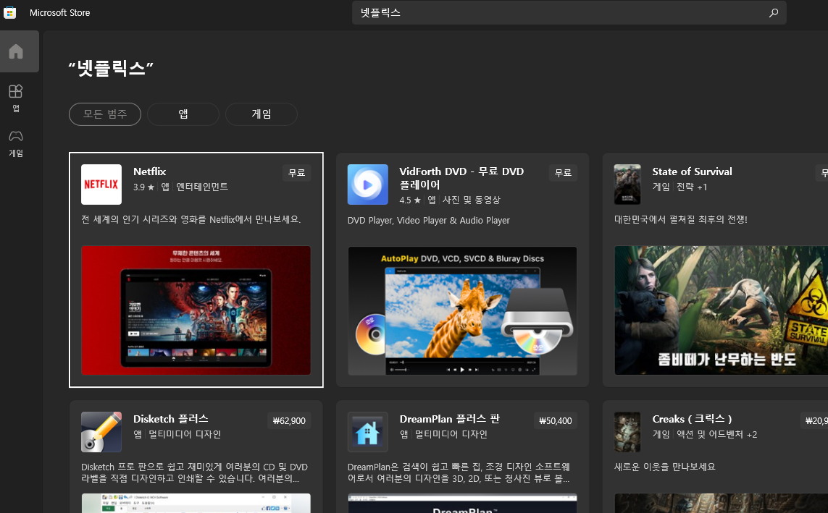Open the Netflix app title link
This screenshot has height=513, width=828.
point(149,171)
